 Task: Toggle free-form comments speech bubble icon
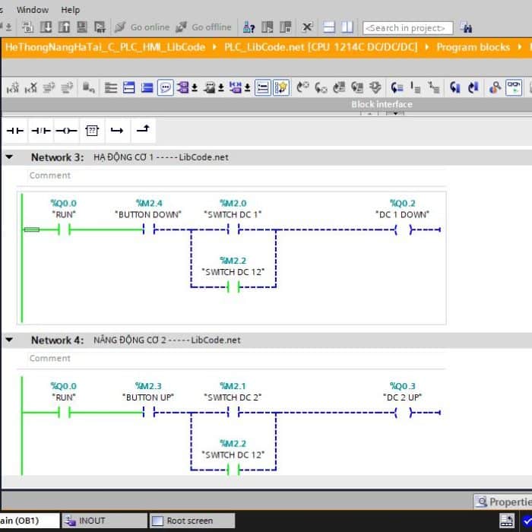point(165,88)
